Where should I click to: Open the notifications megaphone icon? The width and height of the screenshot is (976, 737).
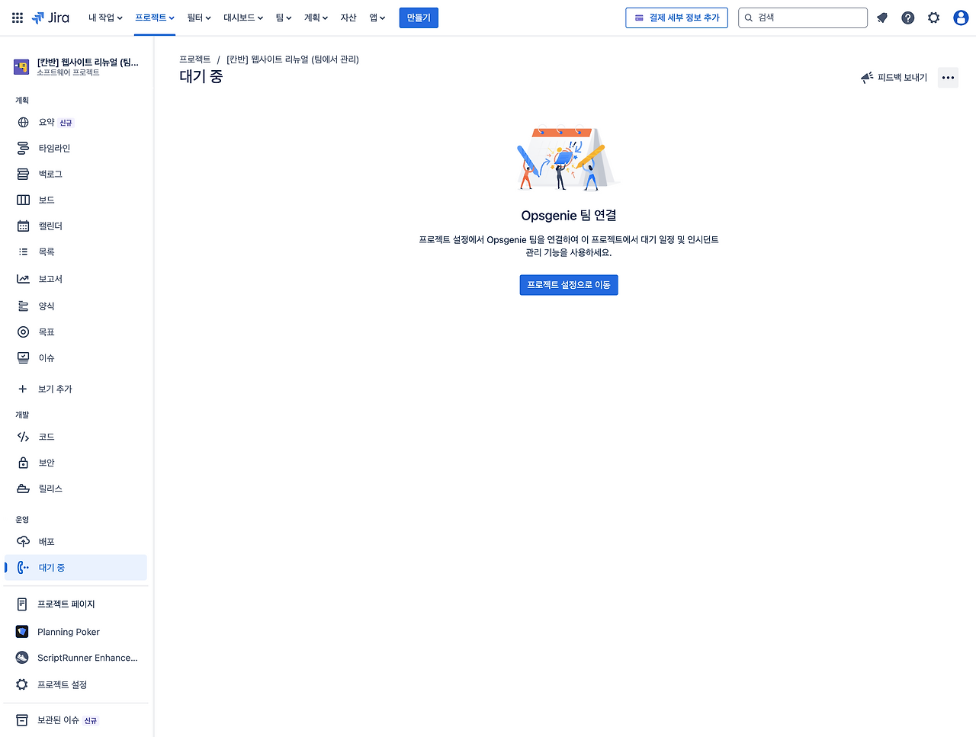[x=882, y=18]
